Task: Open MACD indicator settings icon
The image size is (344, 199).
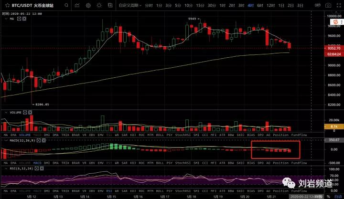Action: click(39, 140)
